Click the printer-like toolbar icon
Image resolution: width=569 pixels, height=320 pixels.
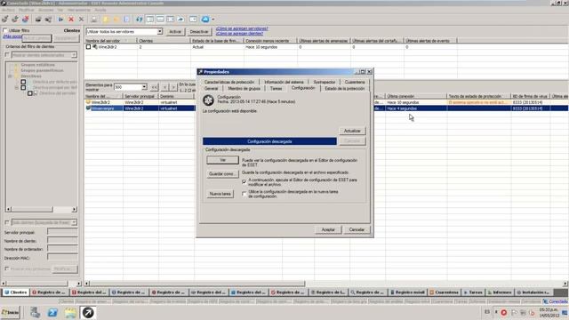(38, 20)
